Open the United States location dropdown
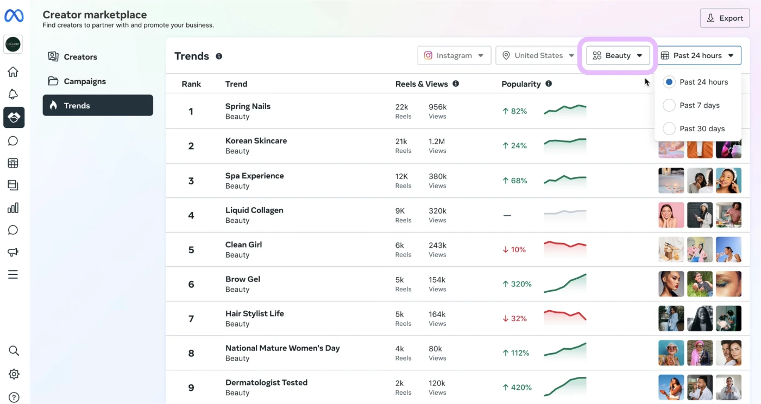 [x=538, y=55]
